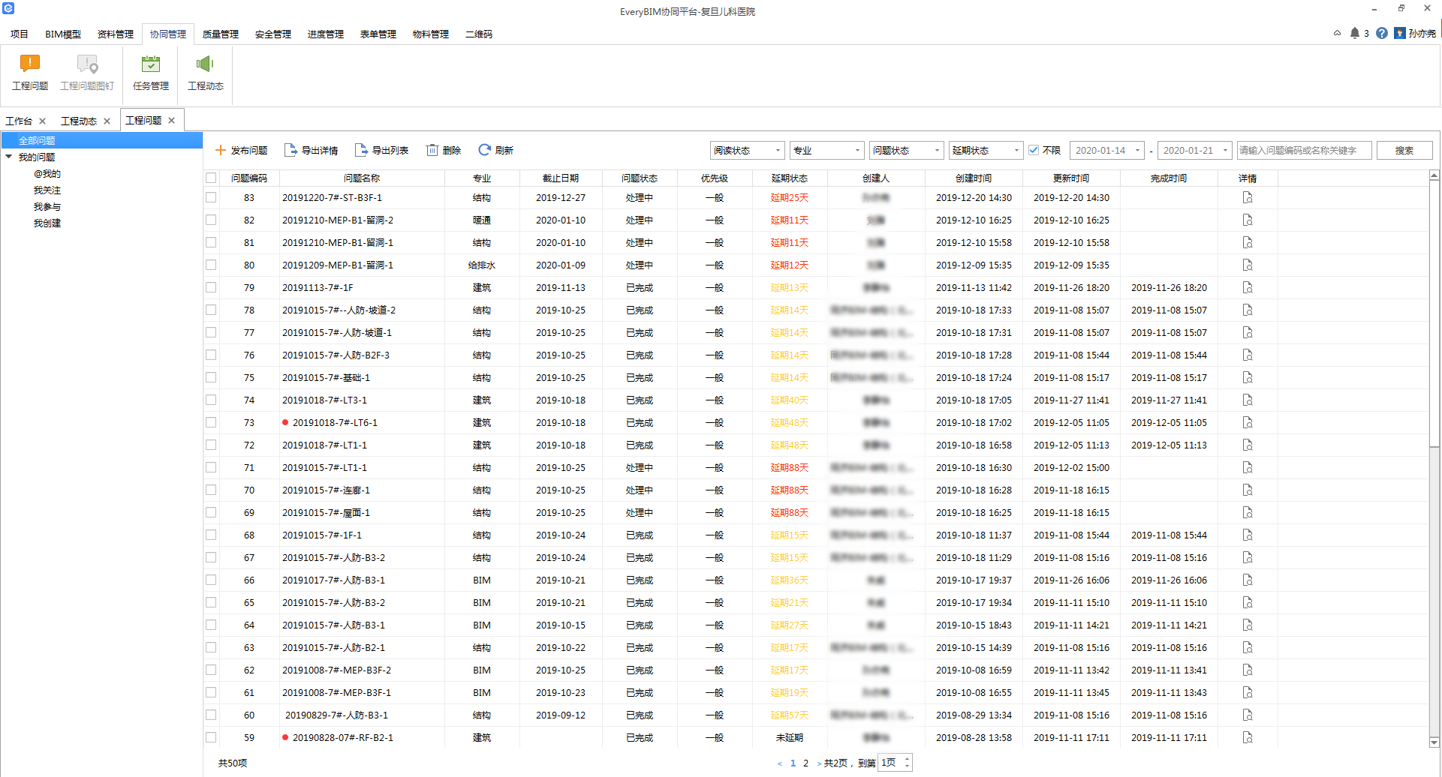Check the row for issue 65
Screen dimensions: 1442x777
pos(211,602)
